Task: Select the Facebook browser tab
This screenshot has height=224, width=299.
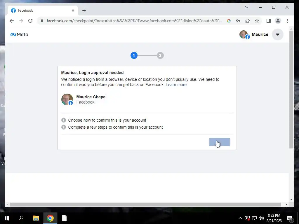Action: (43, 10)
